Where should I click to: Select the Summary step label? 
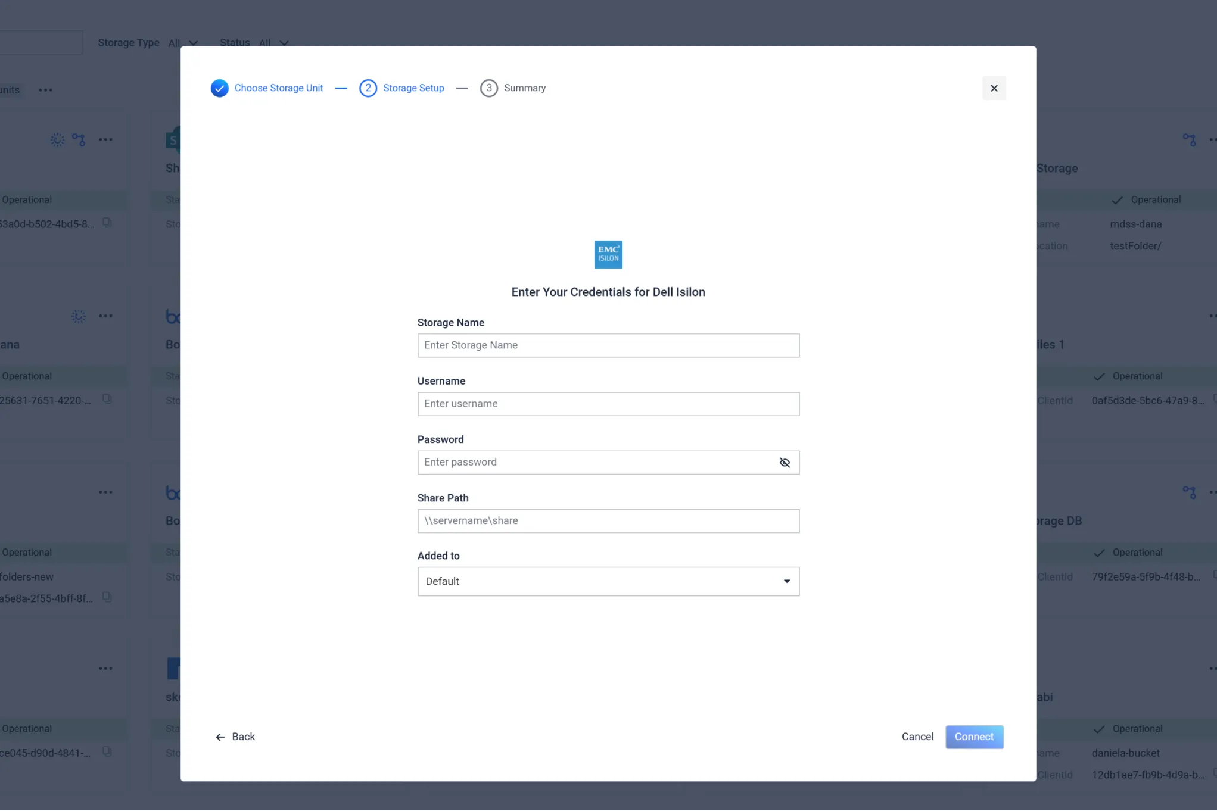tap(524, 88)
